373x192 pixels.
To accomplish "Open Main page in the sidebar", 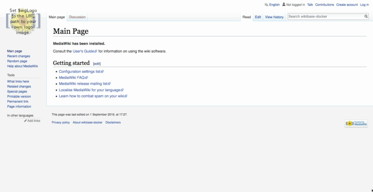I will (x=15, y=51).
